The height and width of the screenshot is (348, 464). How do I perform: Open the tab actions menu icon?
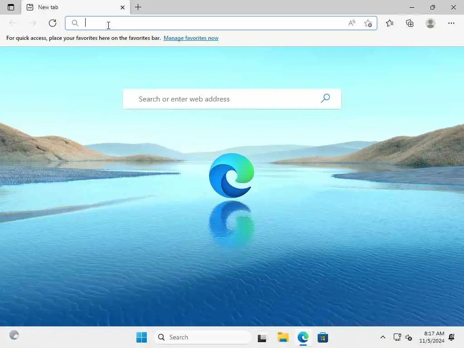pyautogui.click(x=11, y=7)
